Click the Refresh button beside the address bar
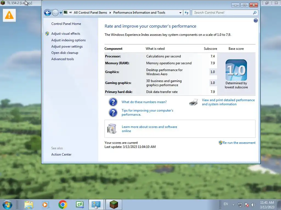The width and height of the screenshot is (281, 210). (187, 13)
